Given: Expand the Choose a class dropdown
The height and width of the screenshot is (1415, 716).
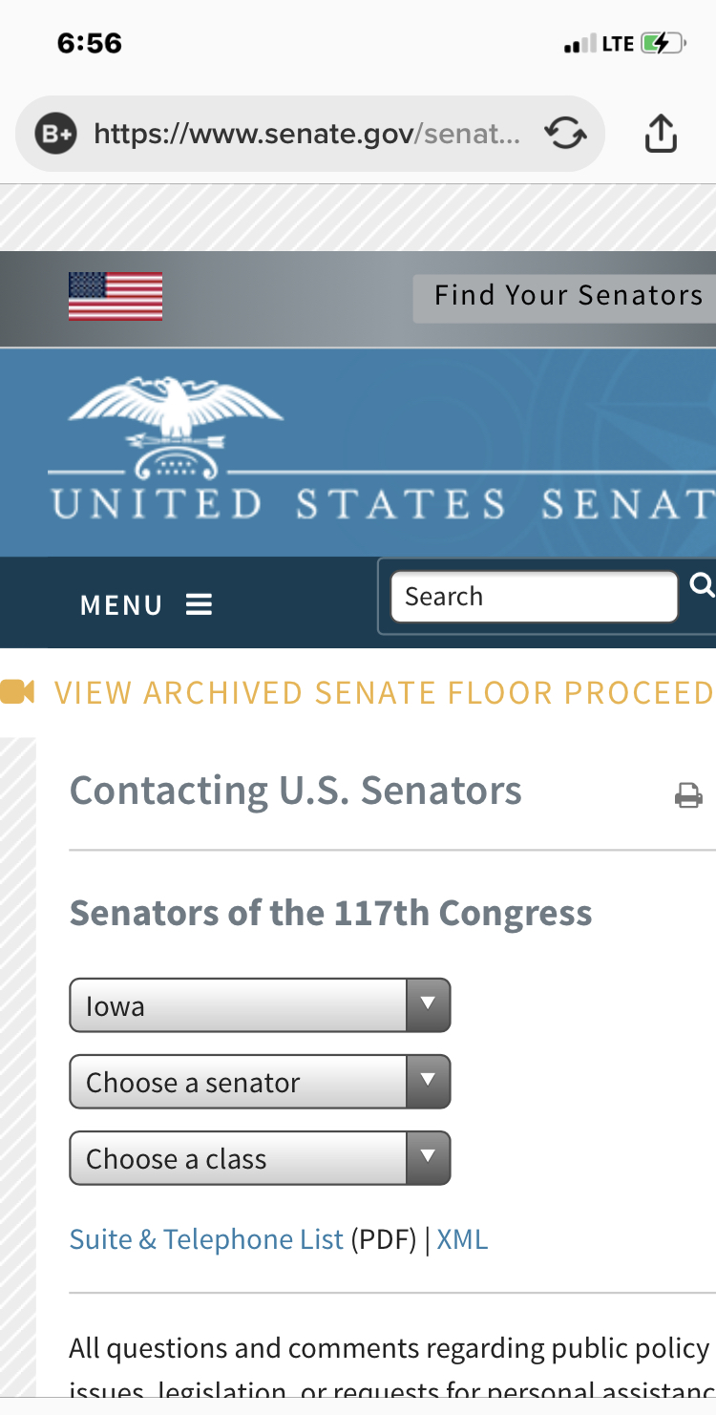Looking at the screenshot, I should point(260,1158).
